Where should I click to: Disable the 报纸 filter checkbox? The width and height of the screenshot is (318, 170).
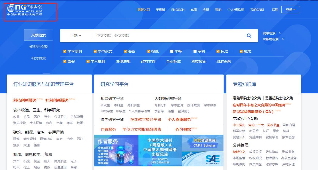[x=149, y=51]
